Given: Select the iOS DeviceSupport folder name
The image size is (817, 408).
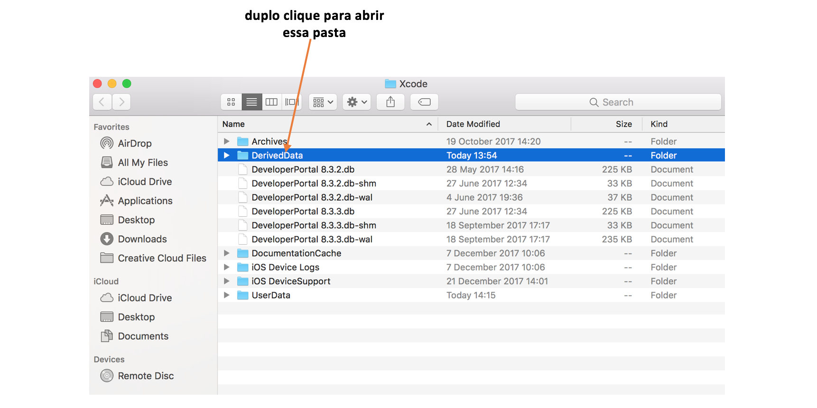Looking at the screenshot, I should (x=291, y=281).
